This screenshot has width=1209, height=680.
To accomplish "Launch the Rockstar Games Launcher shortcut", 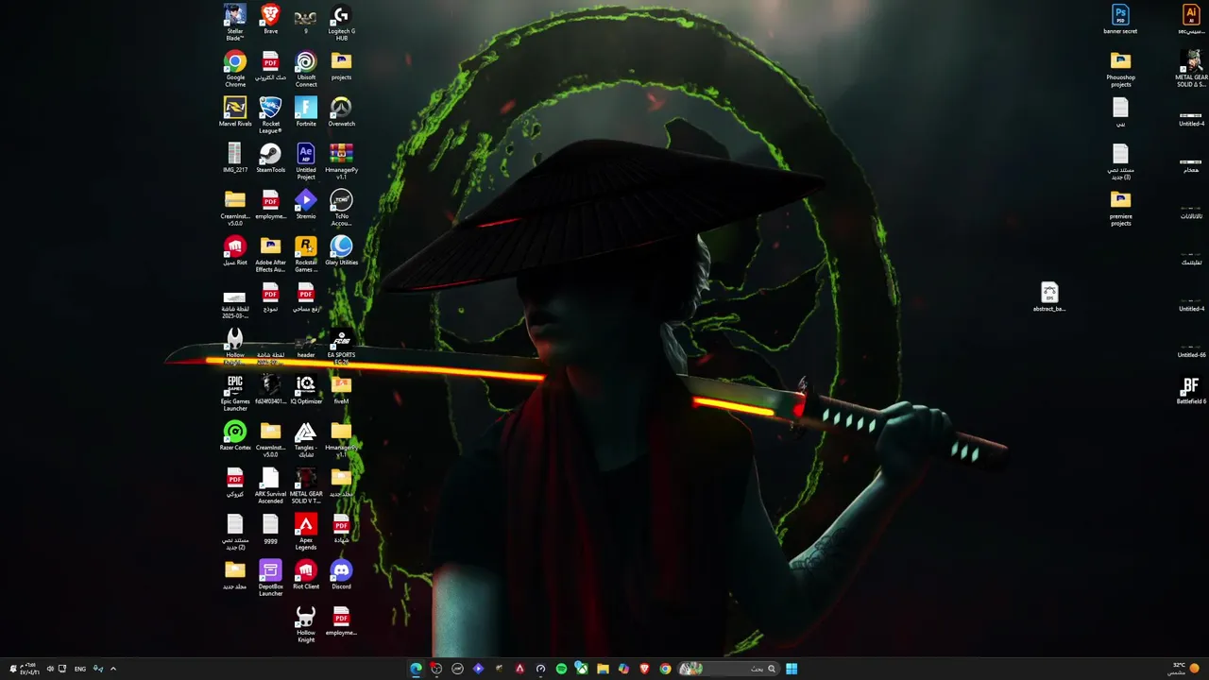I will coord(306,253).
